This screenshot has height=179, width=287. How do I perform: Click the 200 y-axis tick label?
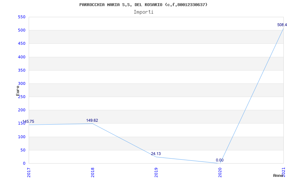point(22,110)
